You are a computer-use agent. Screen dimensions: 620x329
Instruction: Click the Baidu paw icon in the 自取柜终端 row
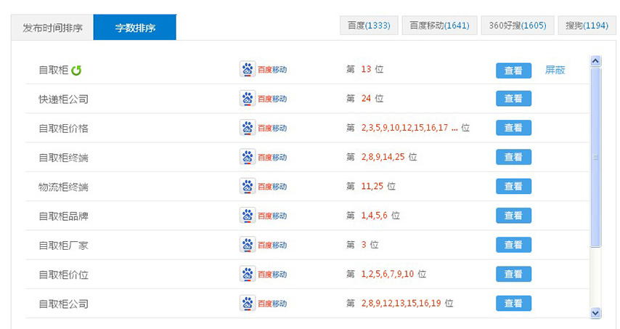tap(248, 157)
